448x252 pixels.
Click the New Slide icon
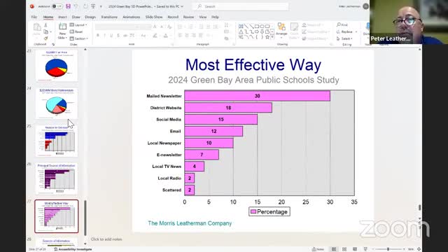[62, 27]
